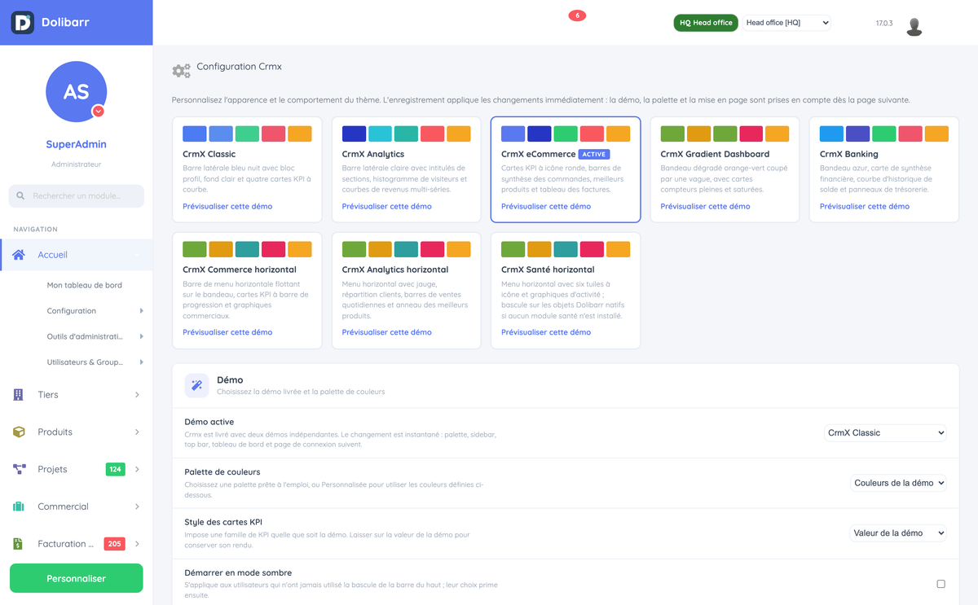The width and height of the screenshot is (978, 605).
Task: Click the green Personnaliser button
Action: (77, 578)
